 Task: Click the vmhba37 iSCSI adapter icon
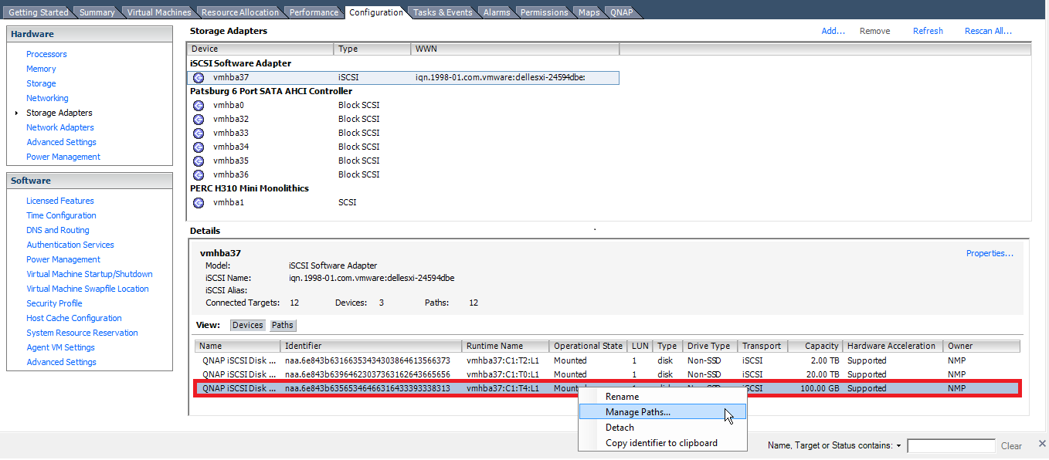(199, 78)
